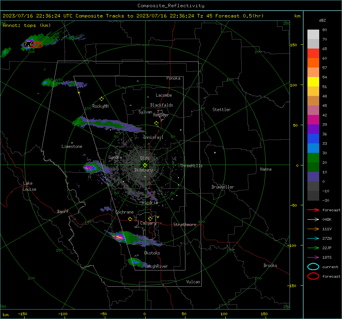Pick the orange 60 dBZ color swatch
This screenshot has height=319, width=342.
click(x=313, y=63)
